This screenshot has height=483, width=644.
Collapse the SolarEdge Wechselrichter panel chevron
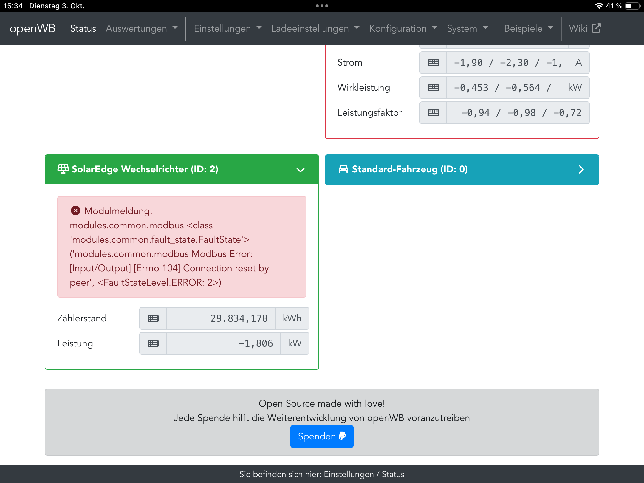[x=300, y=170]
